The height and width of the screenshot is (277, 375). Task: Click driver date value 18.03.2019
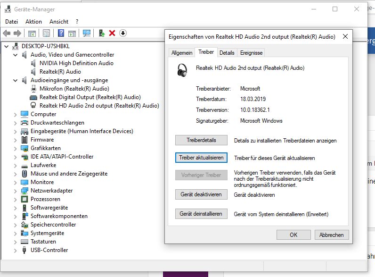point(253,99)
